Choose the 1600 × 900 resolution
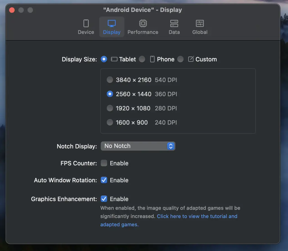The height and width of the screenshot is (251, 288). coord(110,122)
